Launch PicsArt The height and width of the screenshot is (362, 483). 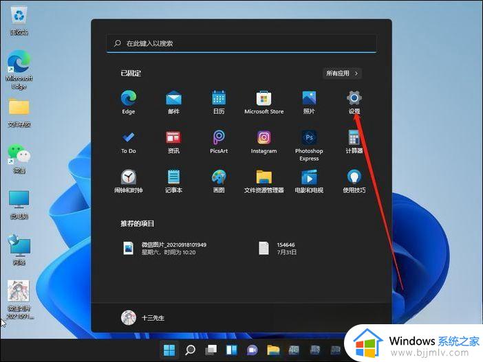pyautogui.click(x=219, y=142)
